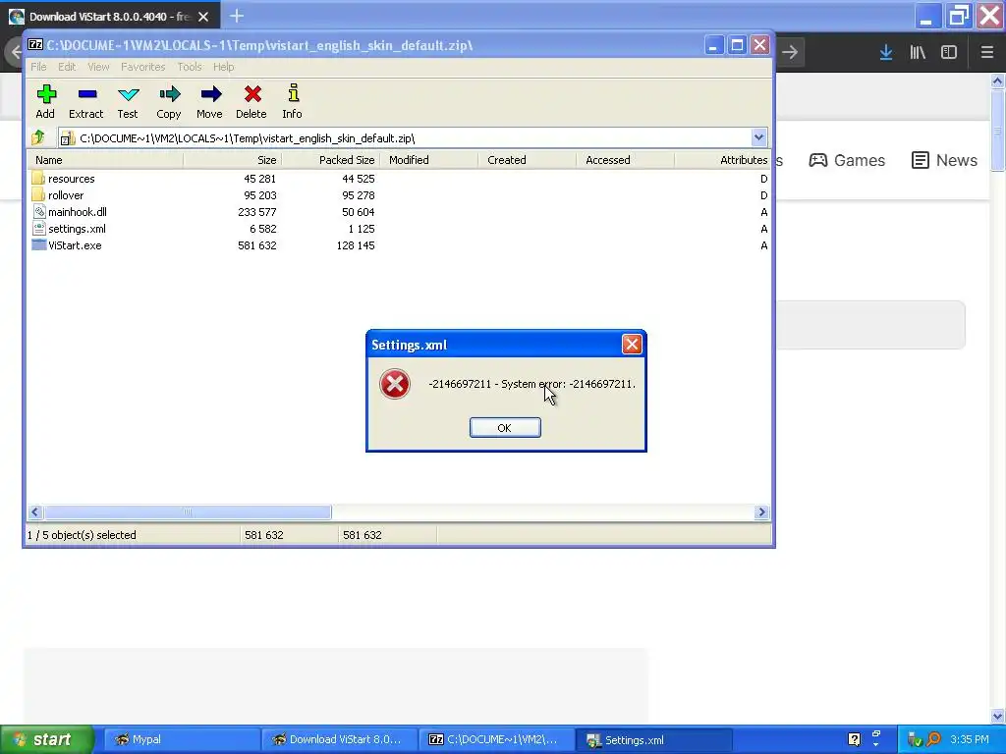Click the Copy toolbar icon
Image resolution: width=1006 pixels, height=754 pixels.
coord(169,95)
